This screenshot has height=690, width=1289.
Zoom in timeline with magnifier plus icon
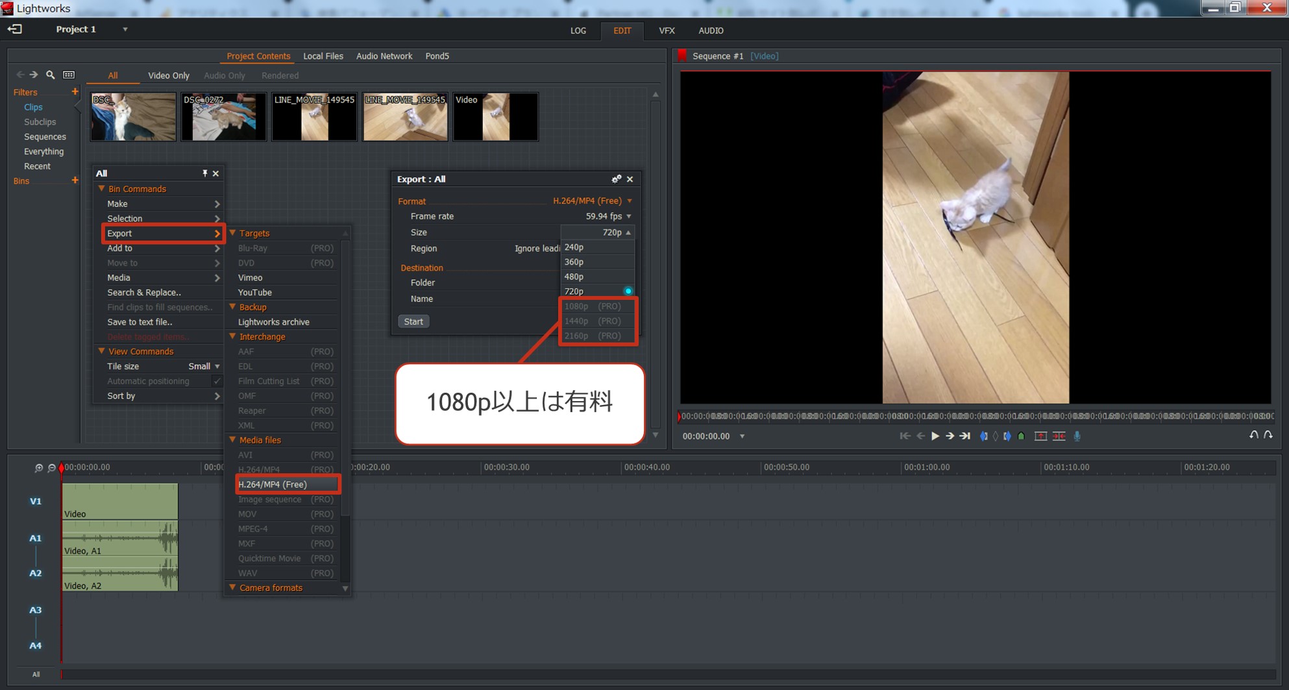(x=38, y=467)
